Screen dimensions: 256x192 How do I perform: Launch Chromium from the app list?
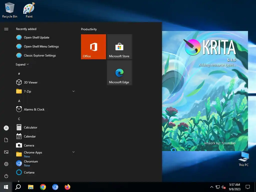(x=46, y=163)
